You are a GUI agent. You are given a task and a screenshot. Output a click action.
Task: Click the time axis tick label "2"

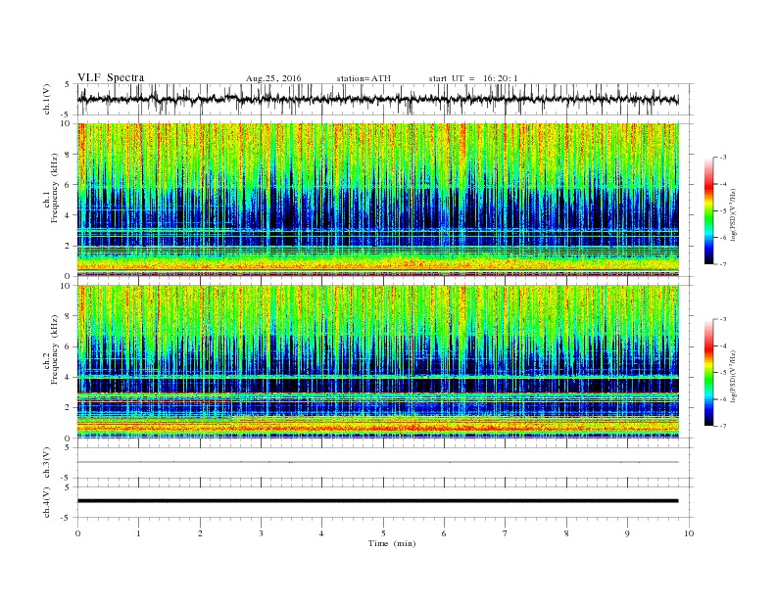tap(200, 533)
